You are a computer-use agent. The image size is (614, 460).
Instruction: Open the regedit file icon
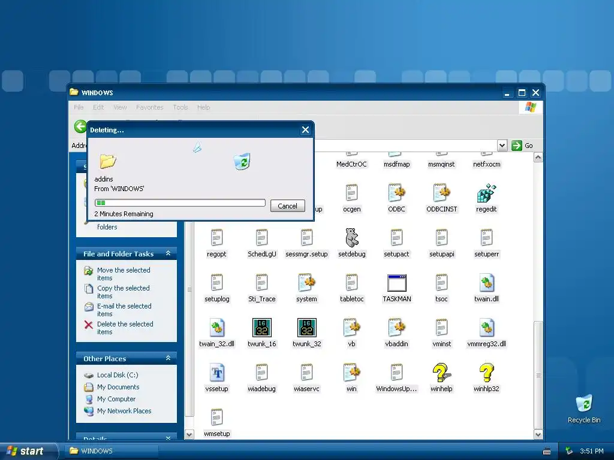[x=486, y=193]
